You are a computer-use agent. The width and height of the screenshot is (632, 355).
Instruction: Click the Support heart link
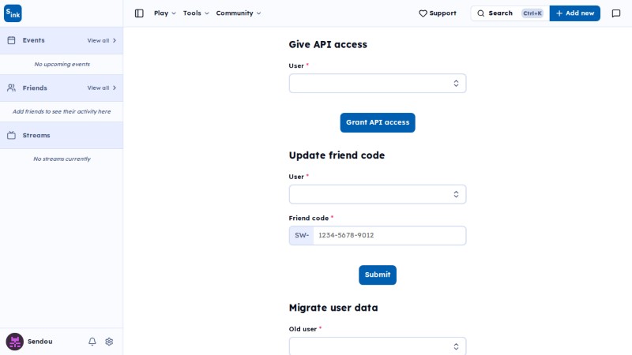tap(438, 13)
